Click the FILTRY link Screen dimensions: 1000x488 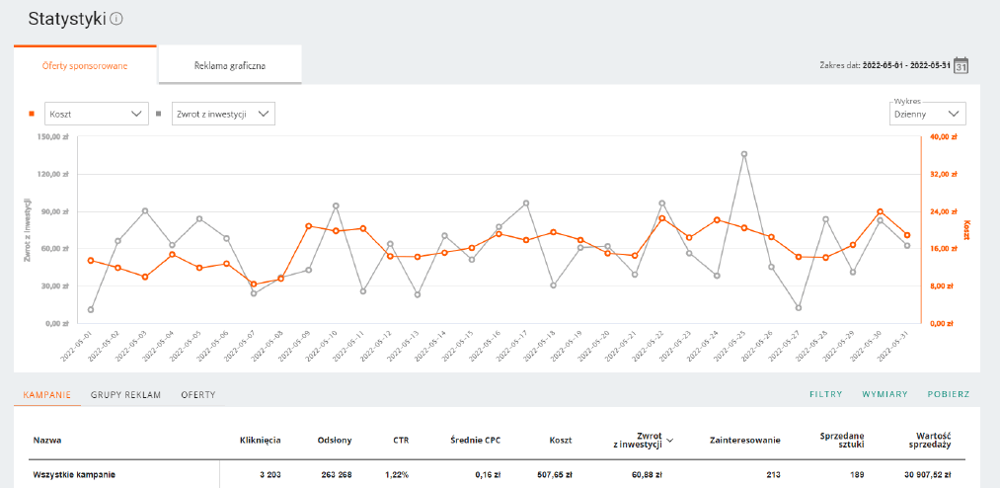pyautogui.click(x=825, y=394)
